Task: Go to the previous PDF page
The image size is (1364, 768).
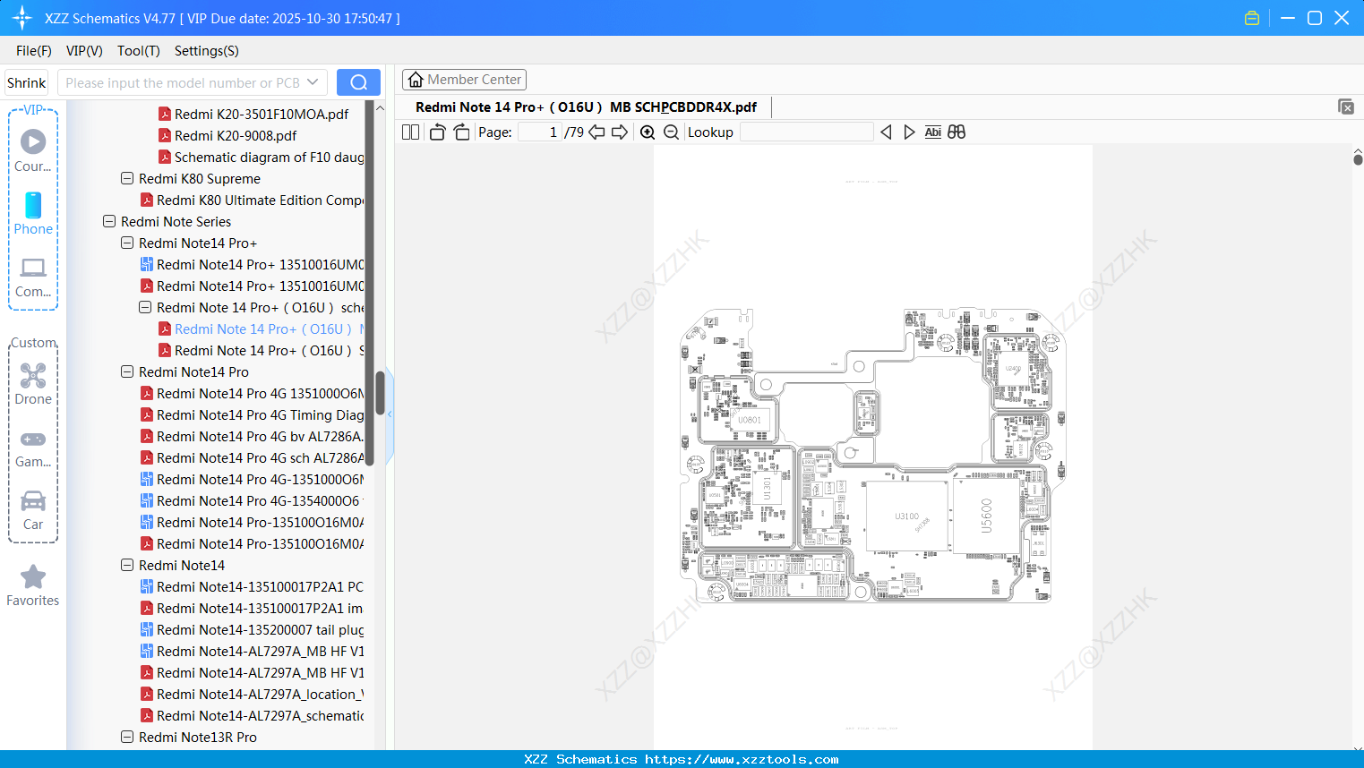Action: click(x=596, y=132)
